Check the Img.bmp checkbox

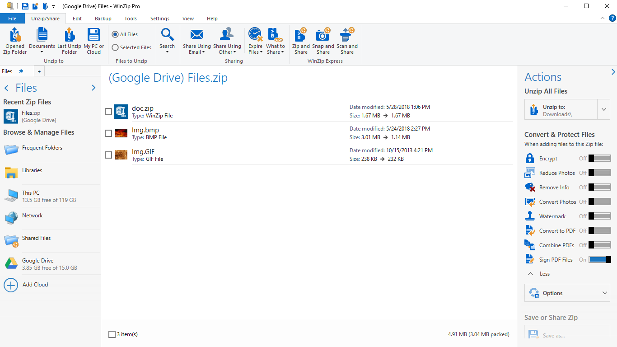[108, 133]
